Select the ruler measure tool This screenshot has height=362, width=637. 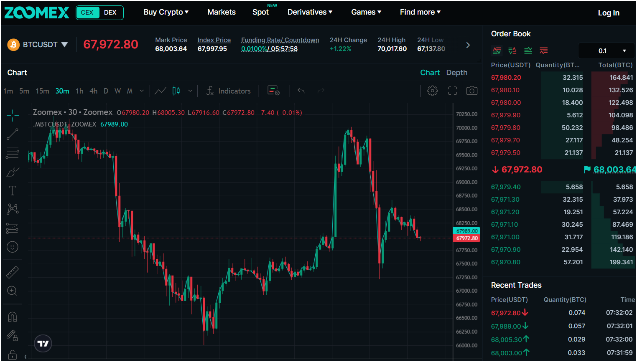(x=13, y=272)
